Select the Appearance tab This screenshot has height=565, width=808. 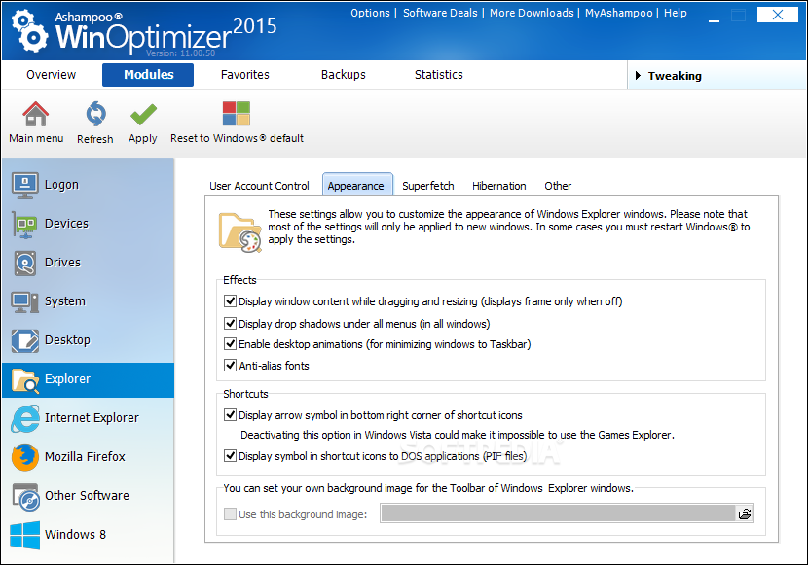click(355, 185)
